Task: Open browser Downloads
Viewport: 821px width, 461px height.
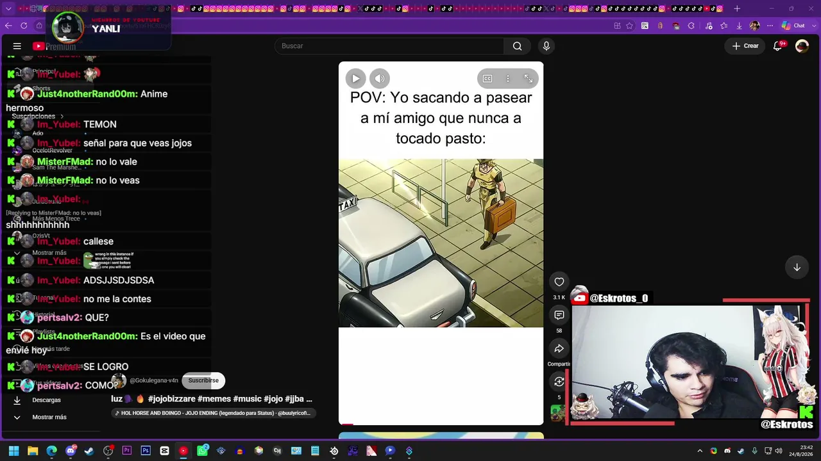Action: click(739, 26)
